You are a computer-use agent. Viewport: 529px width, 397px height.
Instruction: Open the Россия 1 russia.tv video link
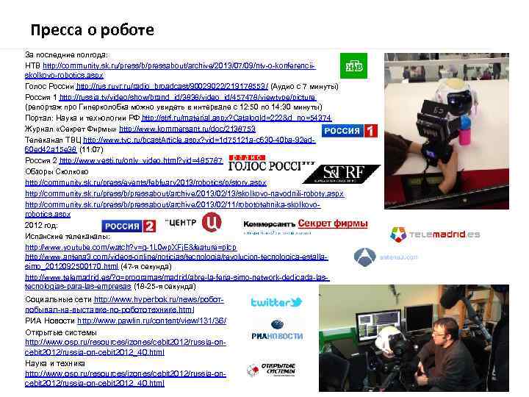(x=187, y=97)
